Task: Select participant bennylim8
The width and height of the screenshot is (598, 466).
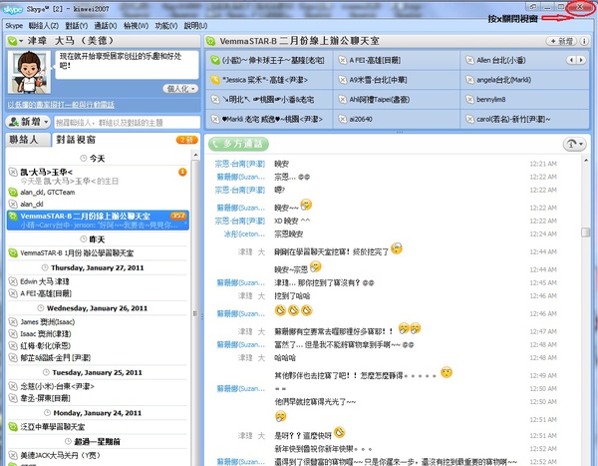Action: [x=525, y=100]
